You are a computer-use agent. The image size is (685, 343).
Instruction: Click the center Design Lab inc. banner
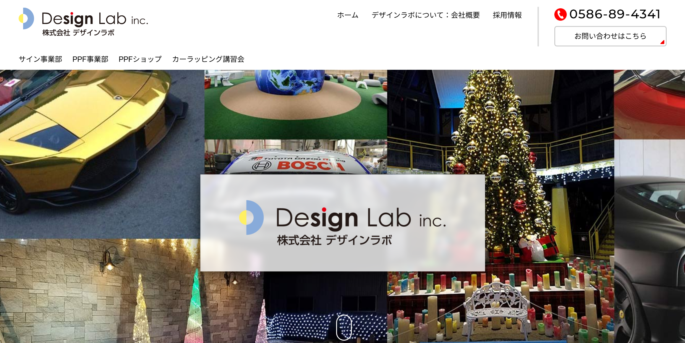[x=343, y=223]
